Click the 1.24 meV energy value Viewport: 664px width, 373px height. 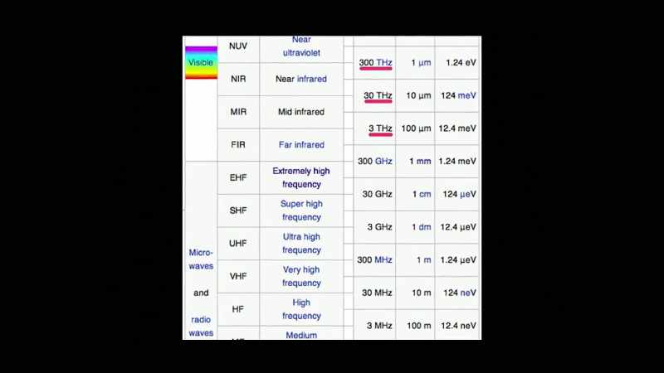(457, 161)
